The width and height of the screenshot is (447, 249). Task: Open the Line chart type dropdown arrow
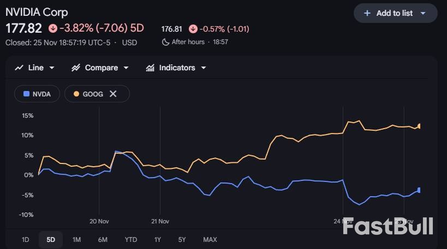click(52, 68)
